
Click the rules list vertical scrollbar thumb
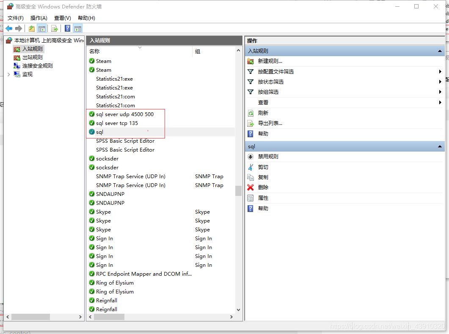(238, 191)
